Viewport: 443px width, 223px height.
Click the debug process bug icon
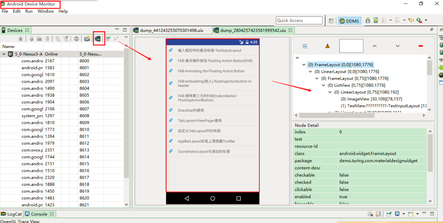pyautogui.click(x=20, y=39)
